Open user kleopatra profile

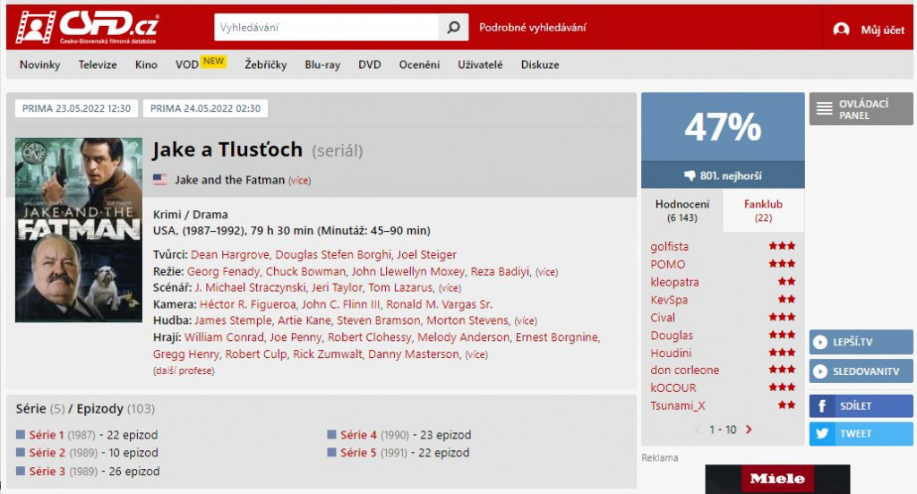coord(674,282)
